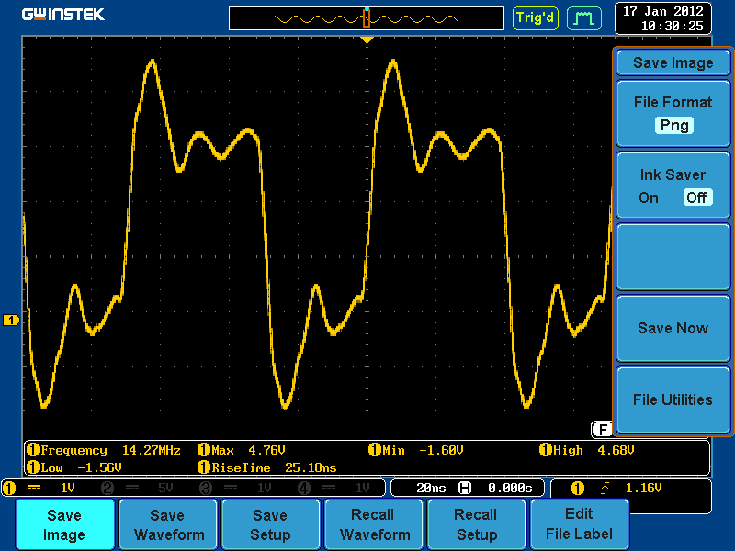Click the yellow trigger position marker
Image resolution: width=735 pixels, height=551 pixels.
(367, 40)
